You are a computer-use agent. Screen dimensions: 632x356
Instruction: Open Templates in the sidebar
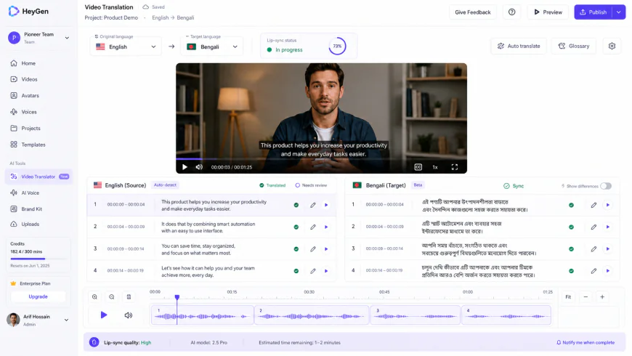click(x=33, y=145)
